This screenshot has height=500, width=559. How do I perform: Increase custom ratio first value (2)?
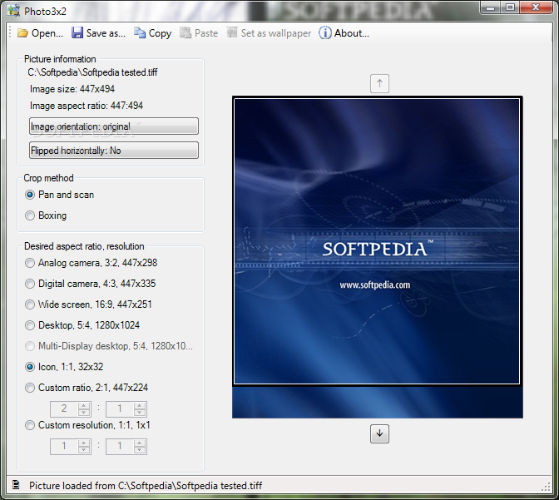tap(84, 406)
